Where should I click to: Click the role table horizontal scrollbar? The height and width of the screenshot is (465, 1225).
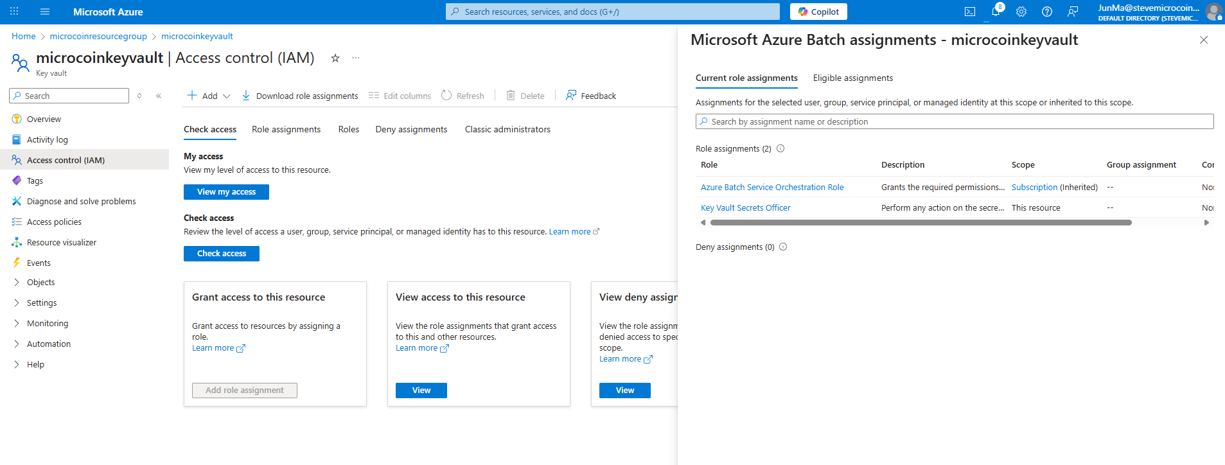(x=921, y=223)
